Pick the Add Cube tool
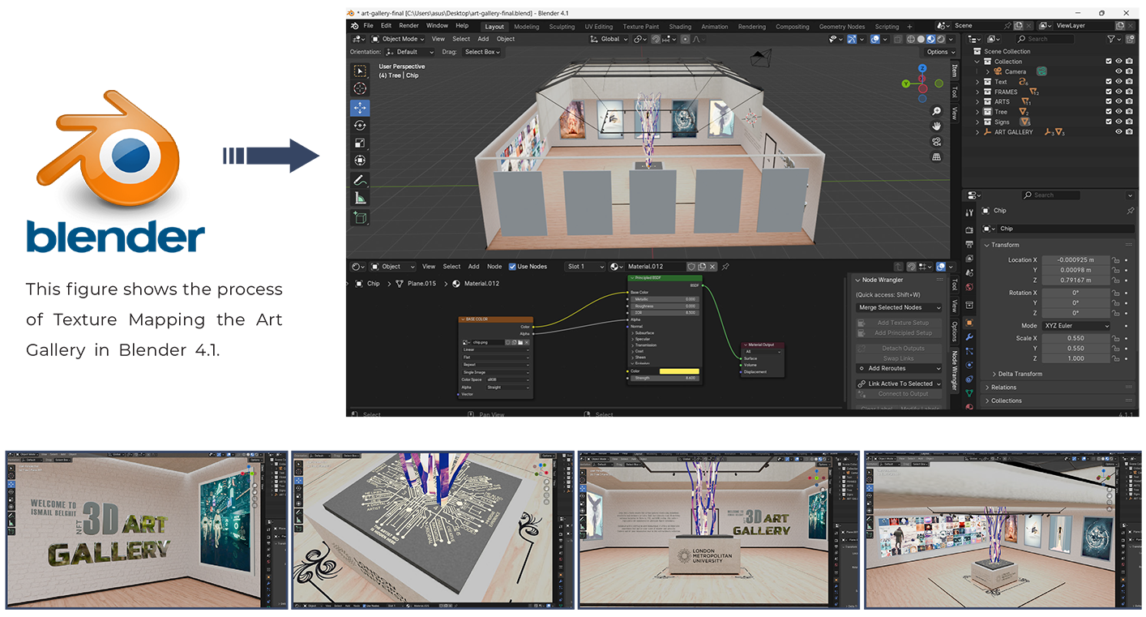 [x=360, y=217]
